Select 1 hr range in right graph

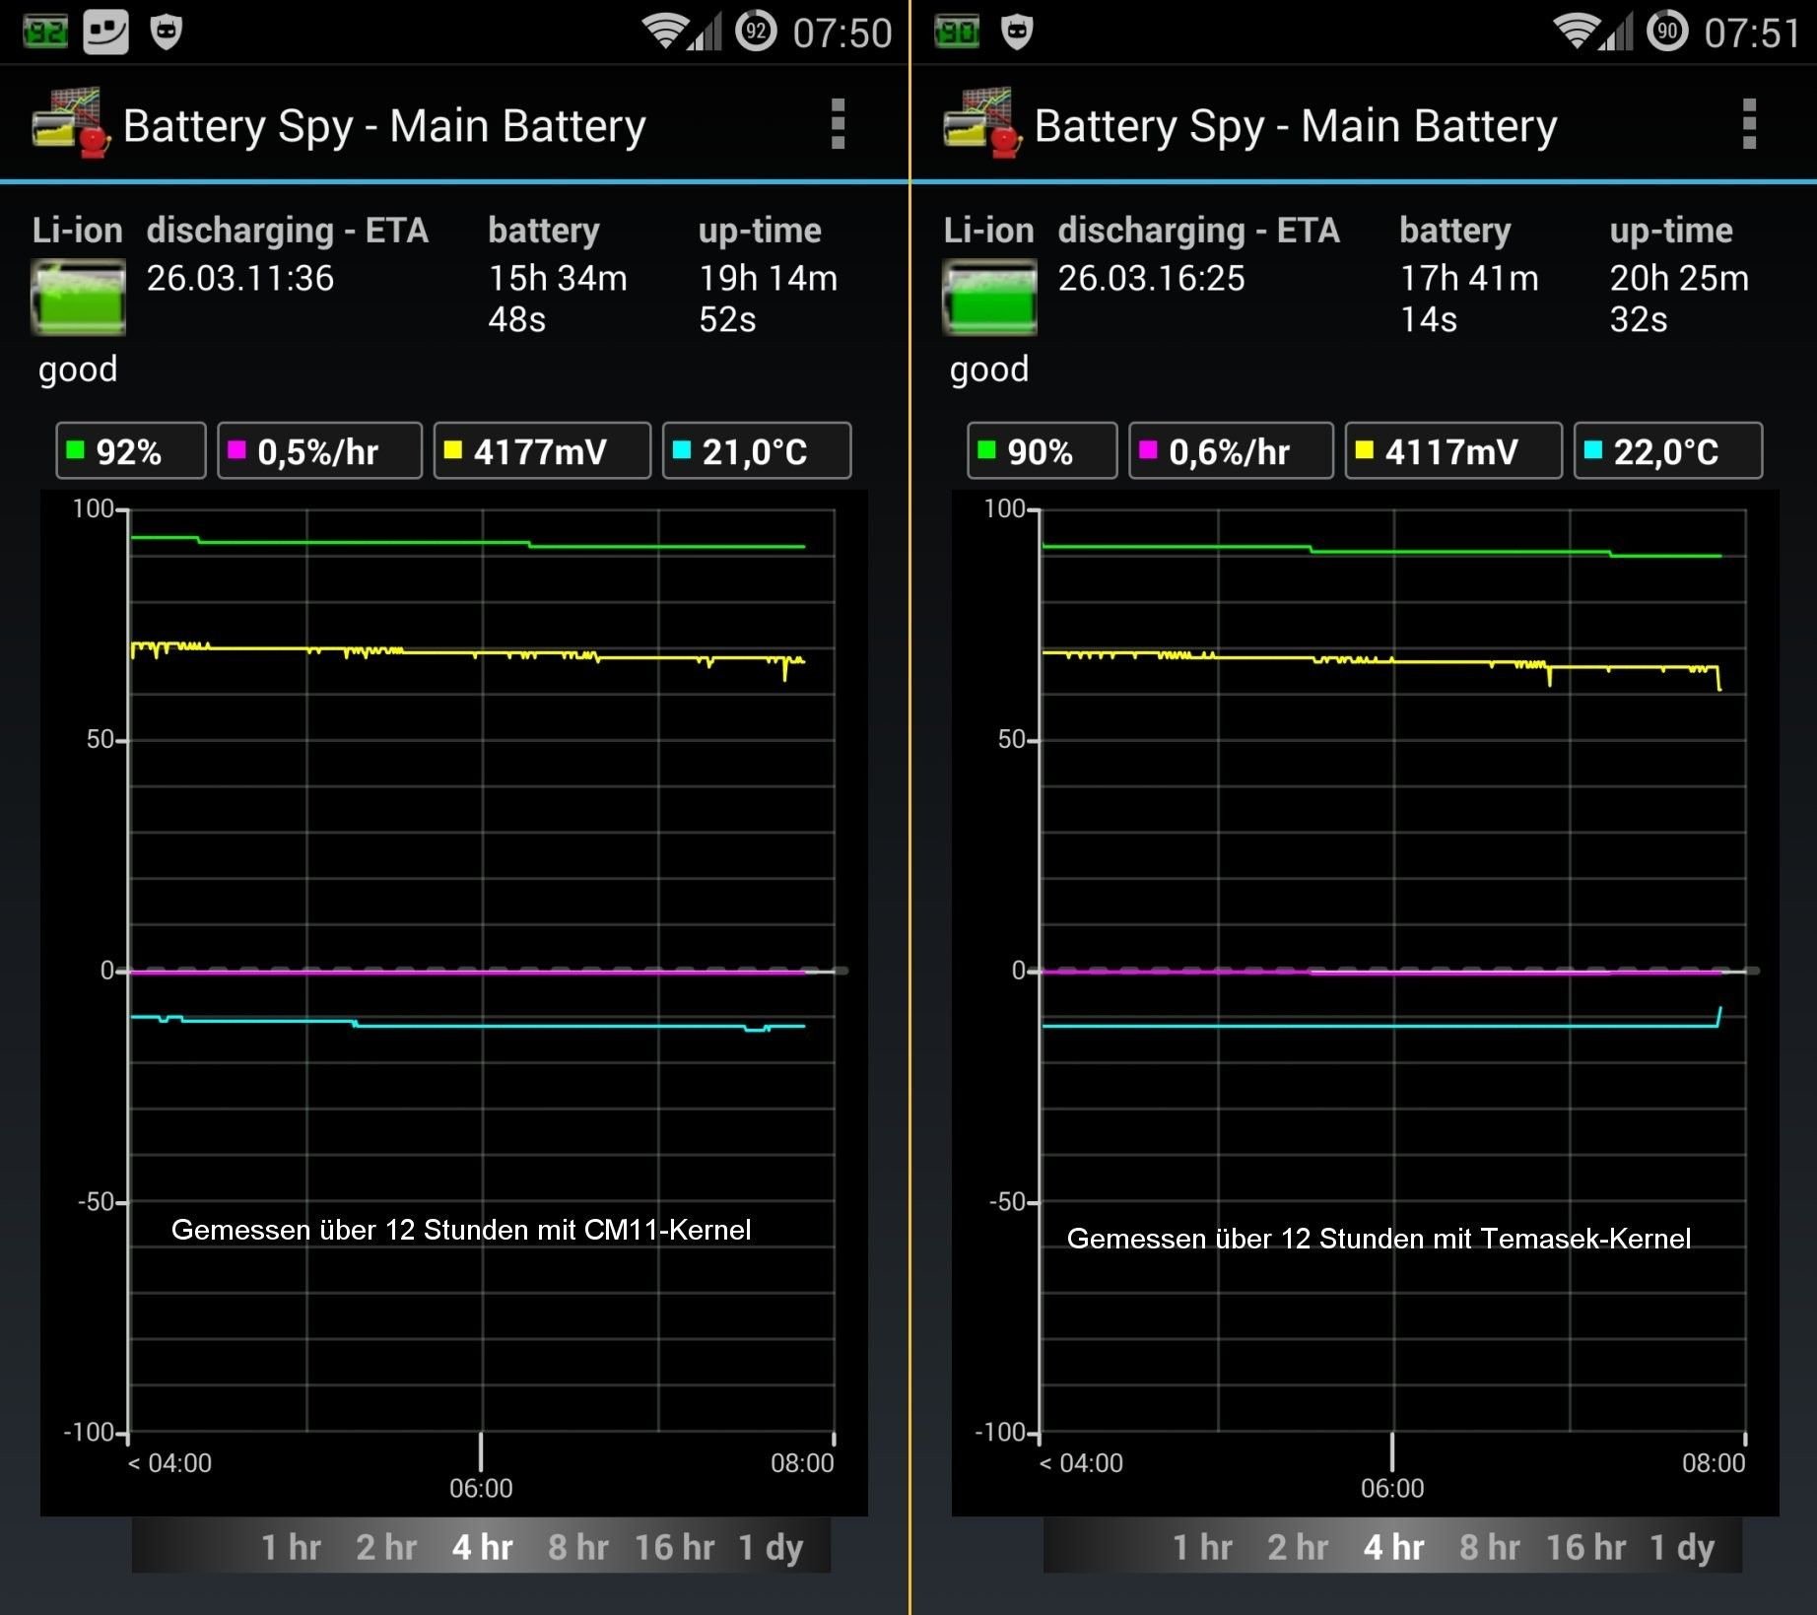click(1203, 1547)
